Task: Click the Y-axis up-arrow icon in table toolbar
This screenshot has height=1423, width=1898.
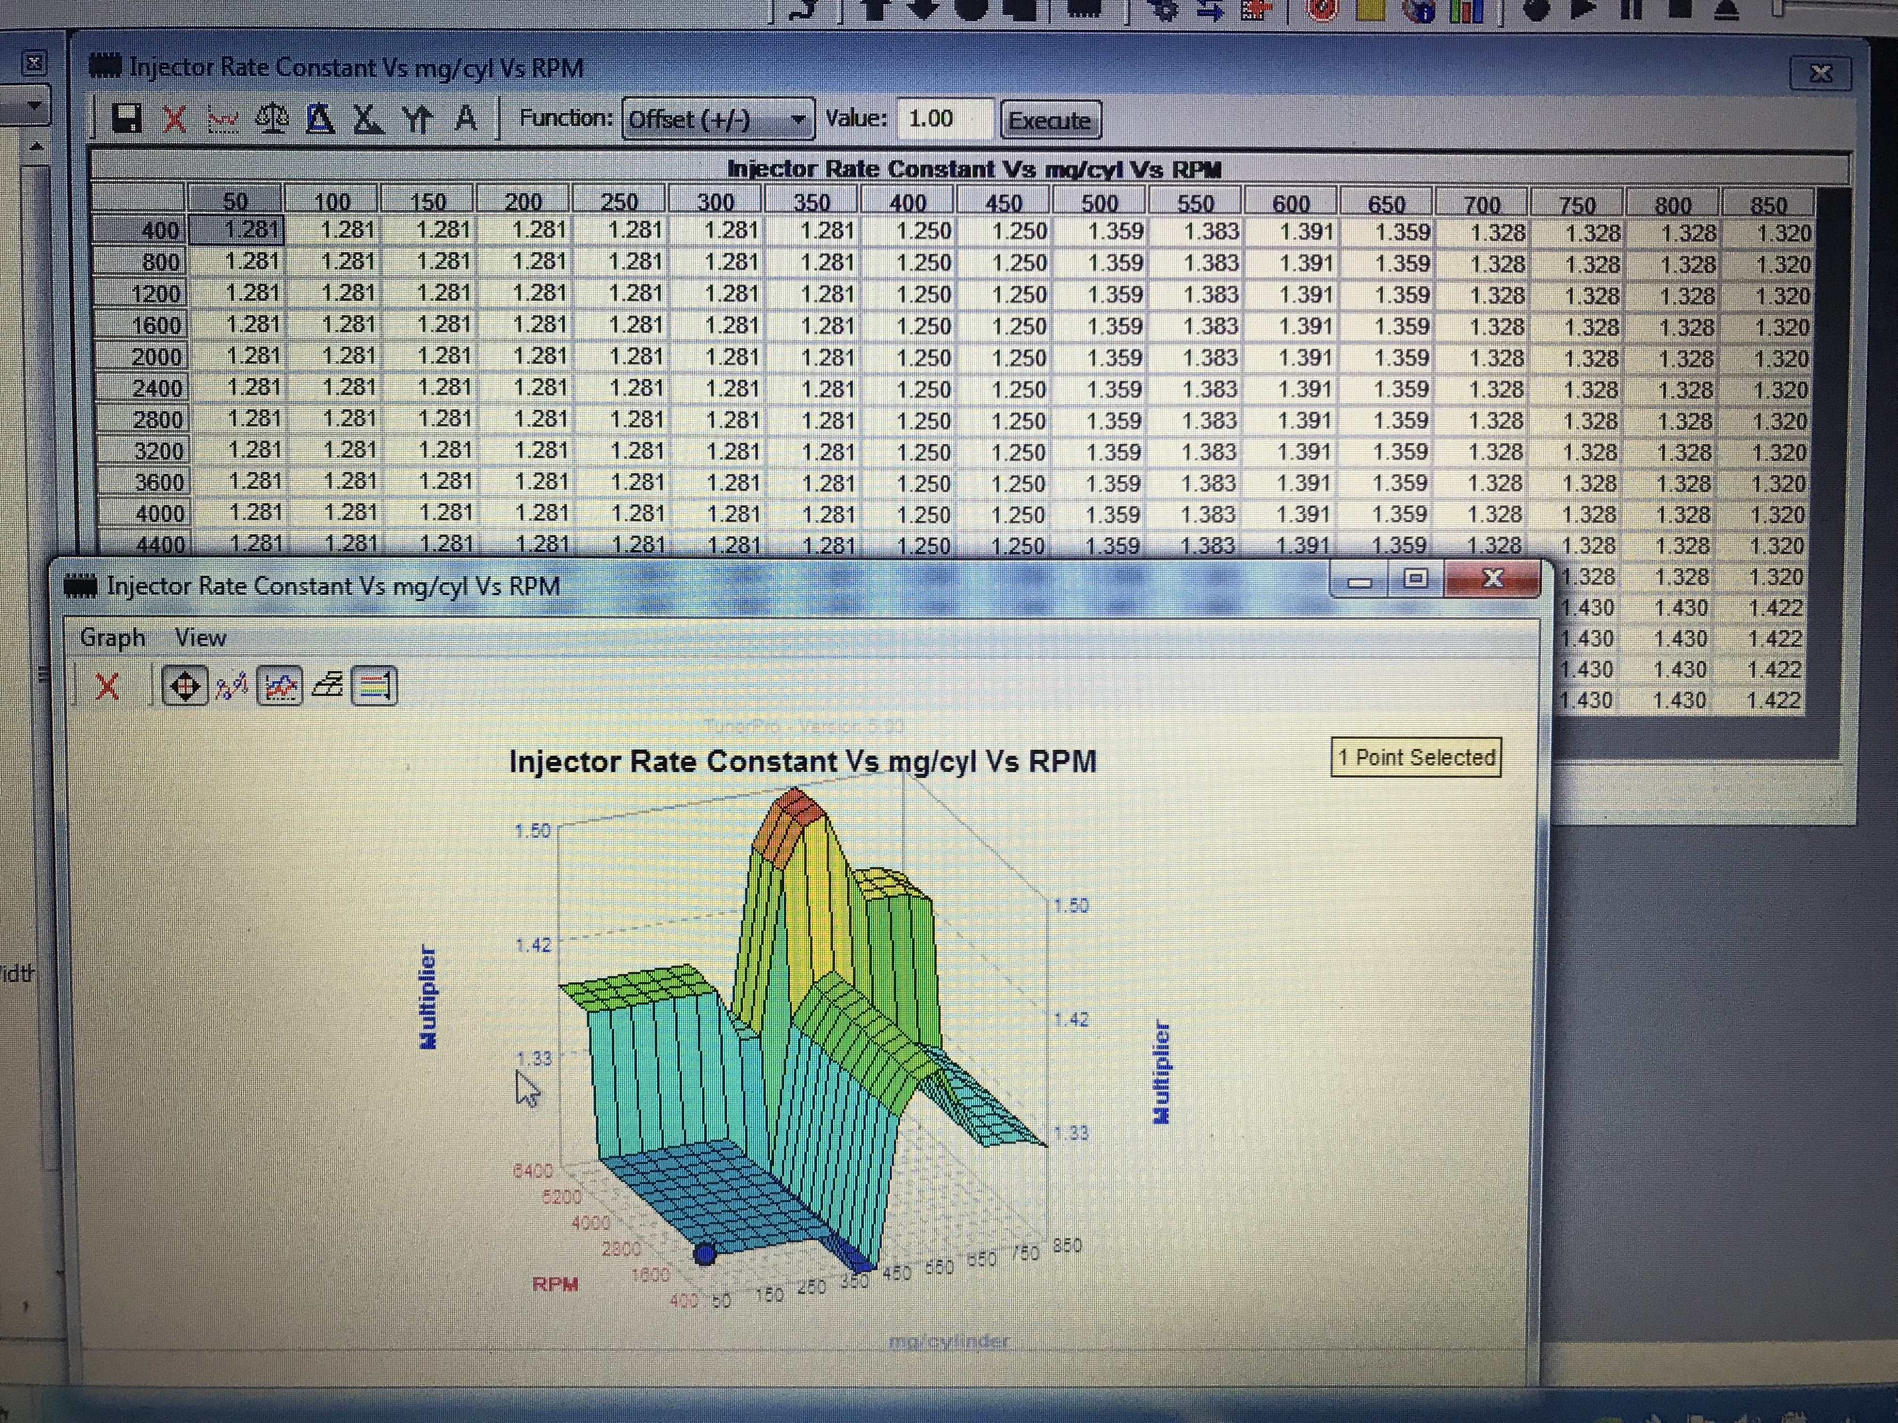Action: click(x=417, y=119)
